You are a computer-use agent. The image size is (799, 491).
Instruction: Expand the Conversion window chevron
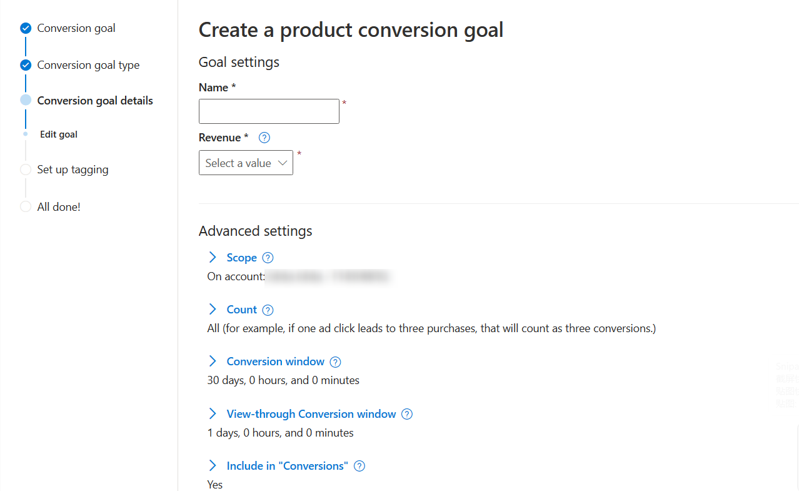pyautogui.click(x=213, y=362)
